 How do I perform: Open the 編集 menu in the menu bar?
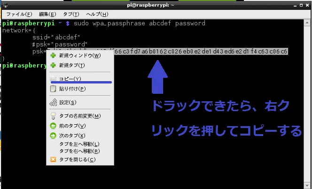pos(46,14)
